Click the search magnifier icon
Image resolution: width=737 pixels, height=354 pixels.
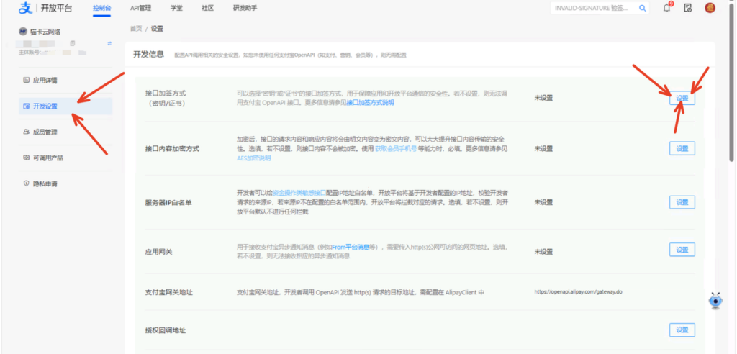tap(642, 8)
